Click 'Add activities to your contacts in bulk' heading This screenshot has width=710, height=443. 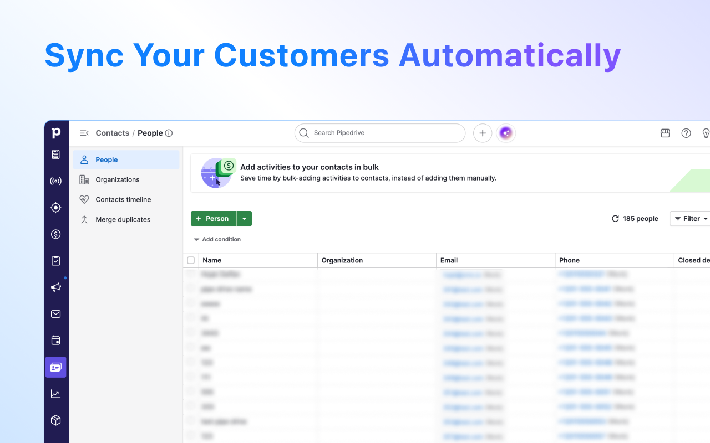click(x=310, y=167)
